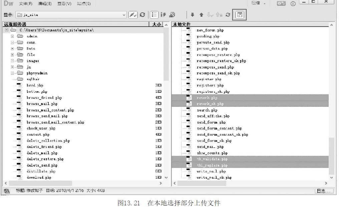The height and width of the screenshot is (207, 339).
Task: Click the local files pane vertical scrollbar
Action: point(331,100)
